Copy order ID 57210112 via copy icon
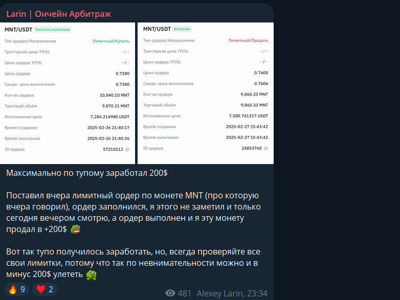Image resolution: width=400 pixels, height=300 pixels. tap(127, 150)
